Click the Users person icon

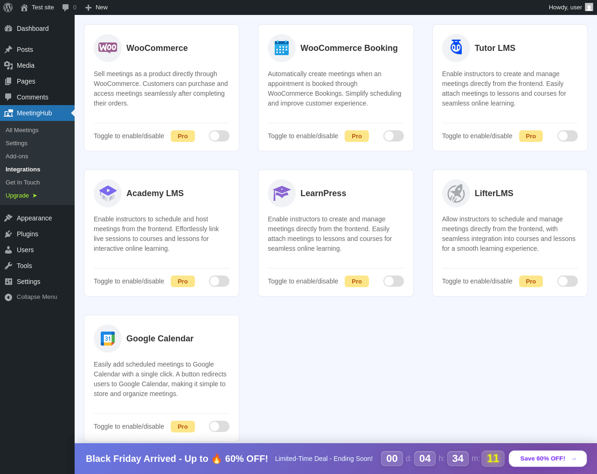(x=8, y=250)
